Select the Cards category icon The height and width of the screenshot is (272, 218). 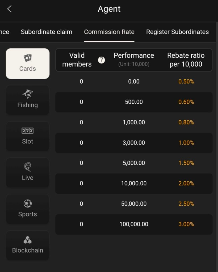click(28, 58)
